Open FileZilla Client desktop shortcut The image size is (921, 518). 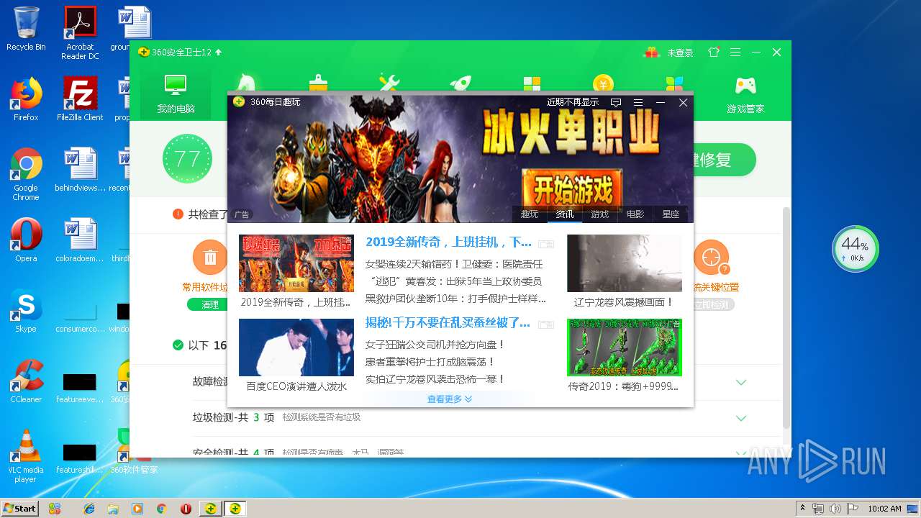[x=80, y=99]
